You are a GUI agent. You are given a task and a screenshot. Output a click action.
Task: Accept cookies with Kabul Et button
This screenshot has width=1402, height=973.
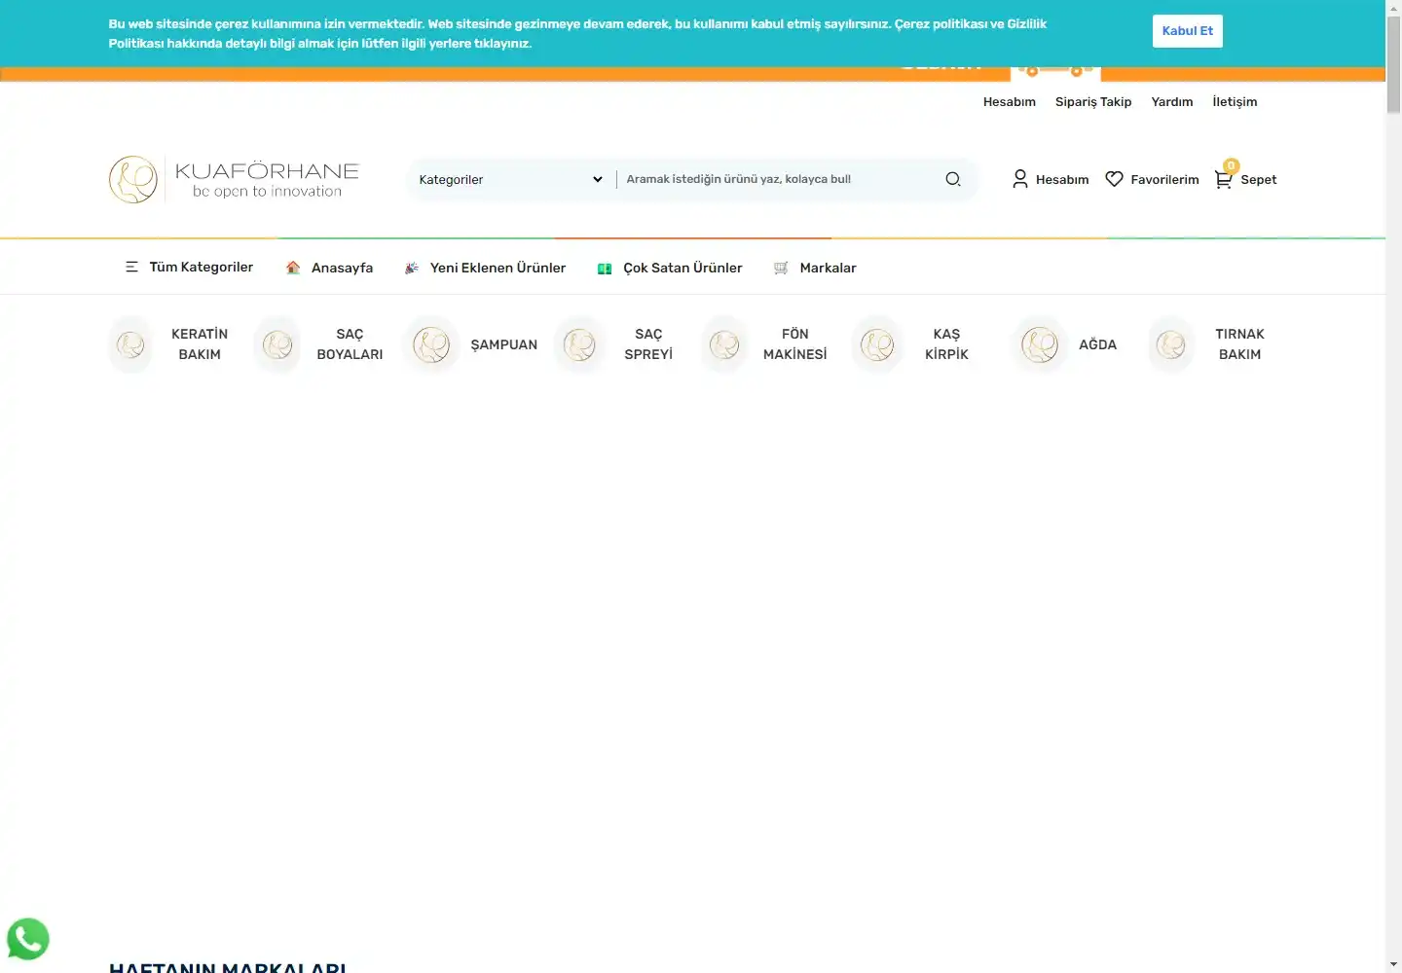[1187, 31]
